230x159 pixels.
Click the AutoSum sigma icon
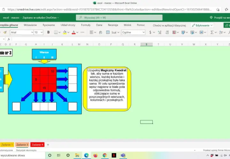(x=212, y=32)
